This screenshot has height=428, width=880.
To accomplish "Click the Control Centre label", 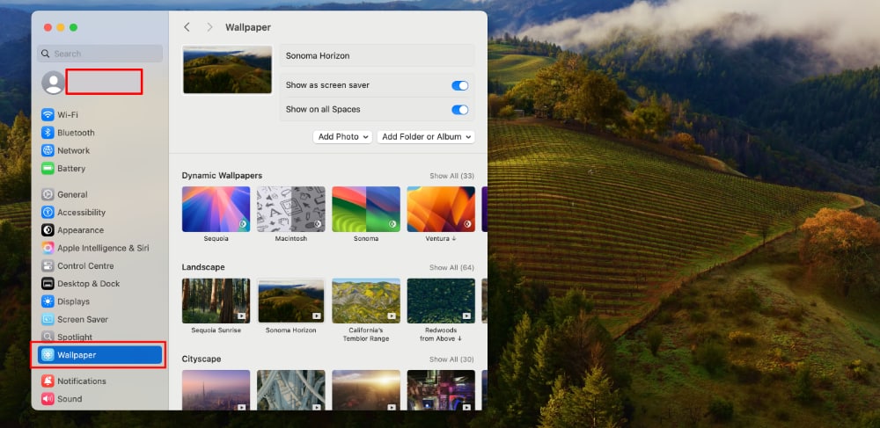I will coord(85,266).
